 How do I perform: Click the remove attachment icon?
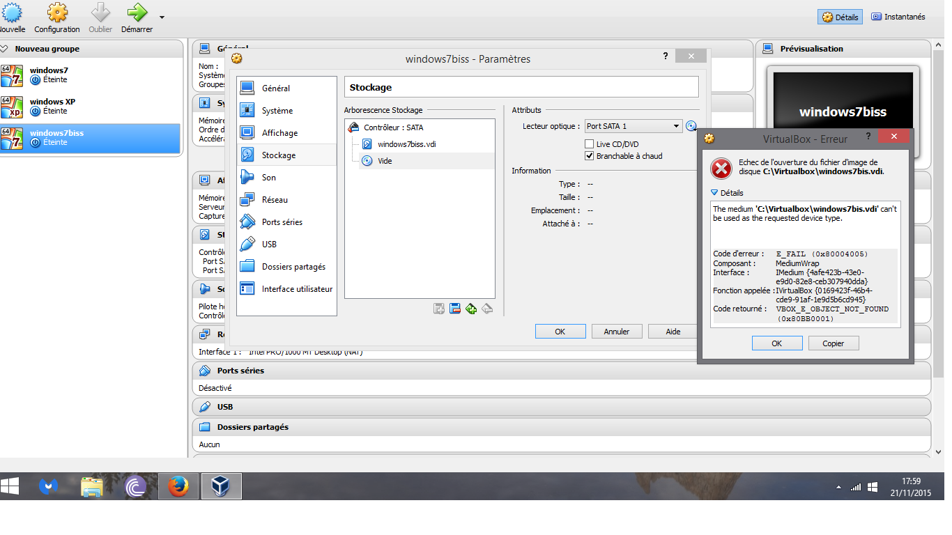point(487,309)
